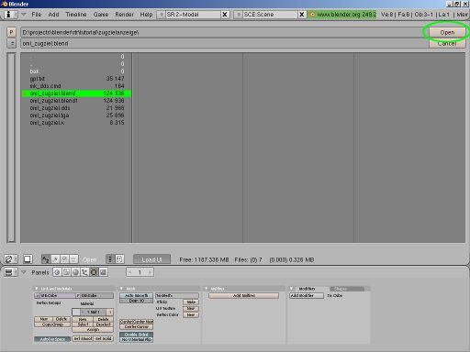Collapse the Link and Materials panel
Screen dimensions: 470x352
click(37, 289)
